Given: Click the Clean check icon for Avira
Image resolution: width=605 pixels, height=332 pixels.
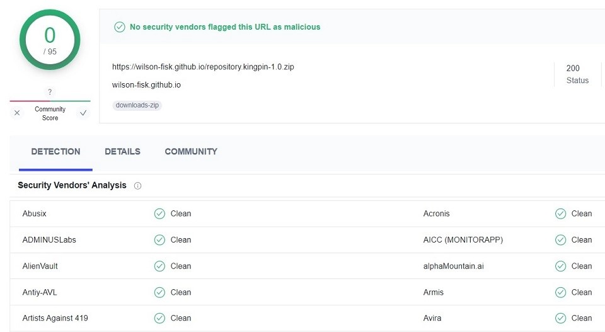Looking at the screenshot, I should [x=561, y=318].
